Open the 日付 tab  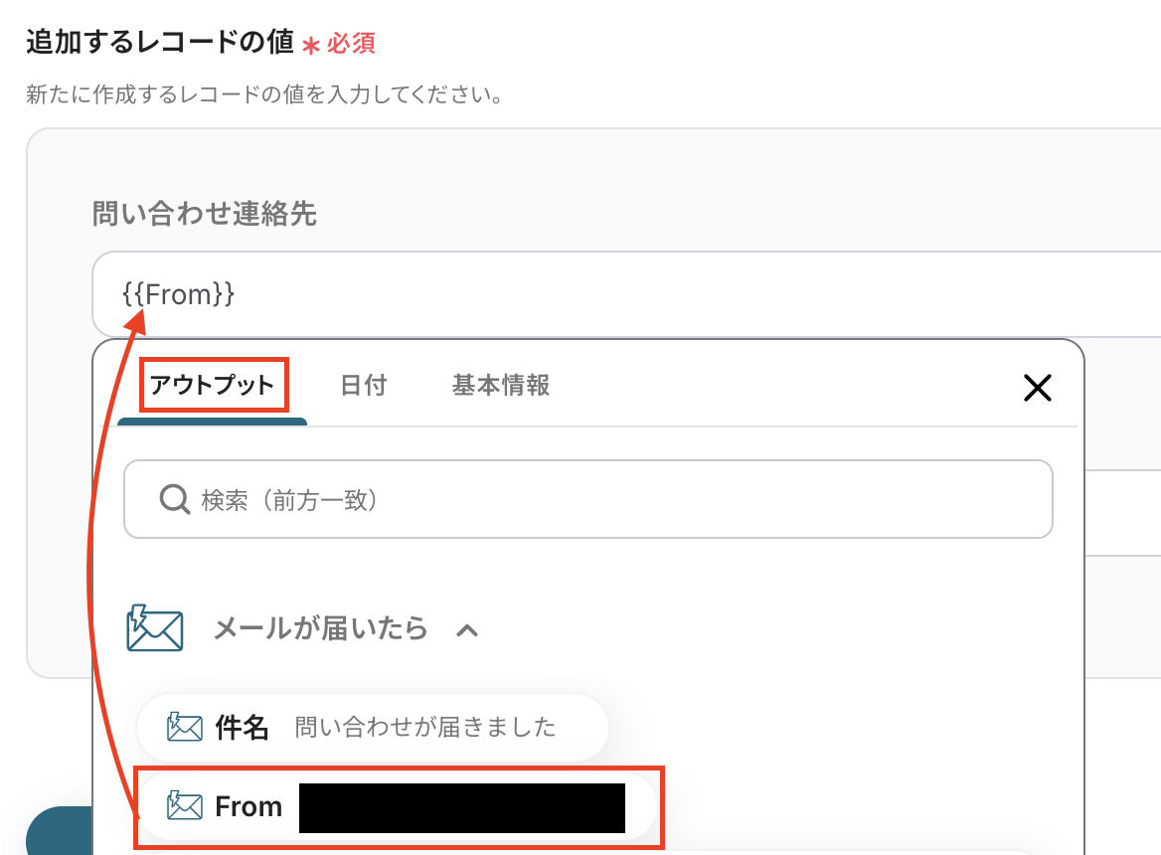[363, 386]
